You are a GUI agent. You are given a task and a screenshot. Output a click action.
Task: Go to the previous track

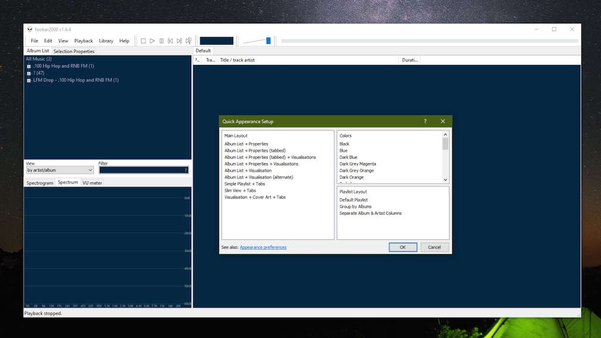click(x=171, y=40)
